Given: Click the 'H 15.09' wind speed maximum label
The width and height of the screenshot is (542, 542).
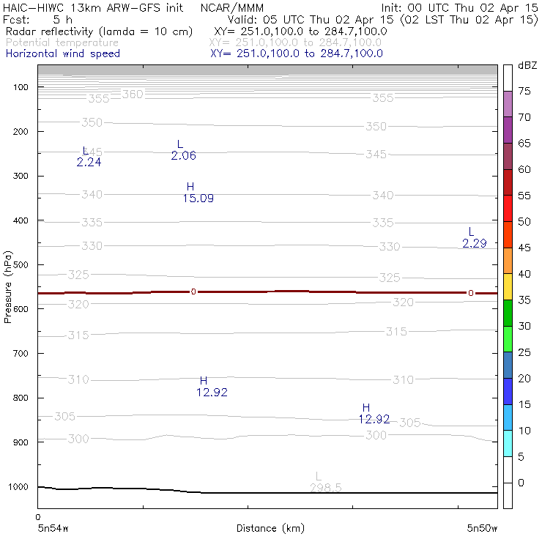Looking at the screenshot, I should (198, 193).
